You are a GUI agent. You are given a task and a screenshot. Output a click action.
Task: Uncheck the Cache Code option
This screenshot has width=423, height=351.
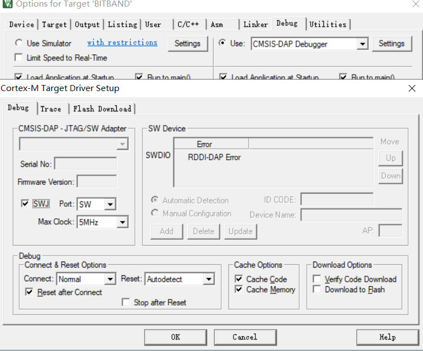tap(239, 279)
